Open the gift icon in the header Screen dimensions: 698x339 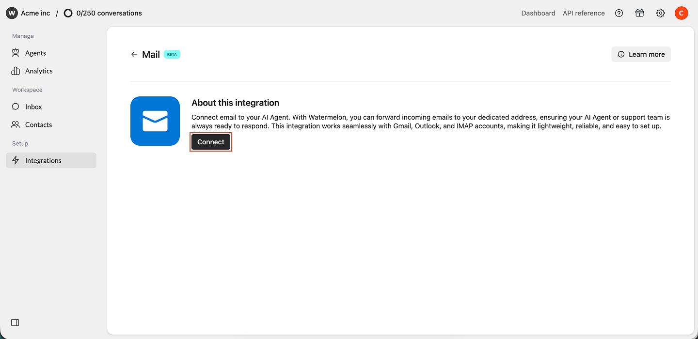click(639, 13)
